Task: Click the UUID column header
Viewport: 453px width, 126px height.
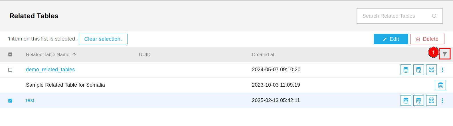Action: pos(145,54)
